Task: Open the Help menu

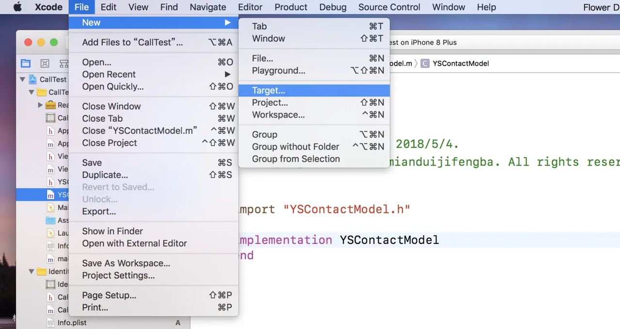Action: tap(486, 7)
